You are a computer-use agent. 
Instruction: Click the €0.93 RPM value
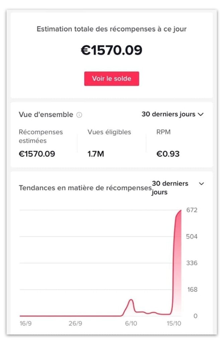[x=168, y=154]
